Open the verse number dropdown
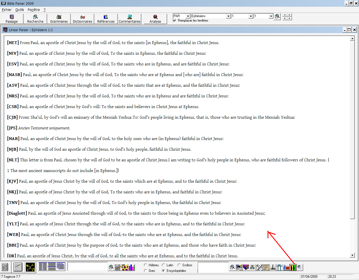The image size is (359, 280). pyautogui.click(x=271, y=16)
